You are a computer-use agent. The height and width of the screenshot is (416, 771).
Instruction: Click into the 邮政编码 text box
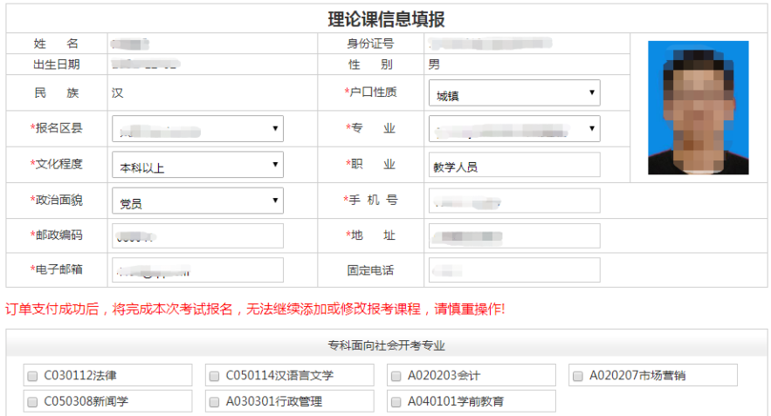[x=197, y=236]
